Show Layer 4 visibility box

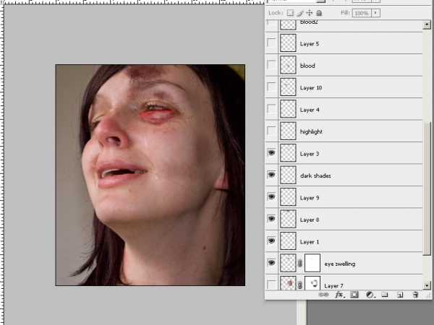271,109
